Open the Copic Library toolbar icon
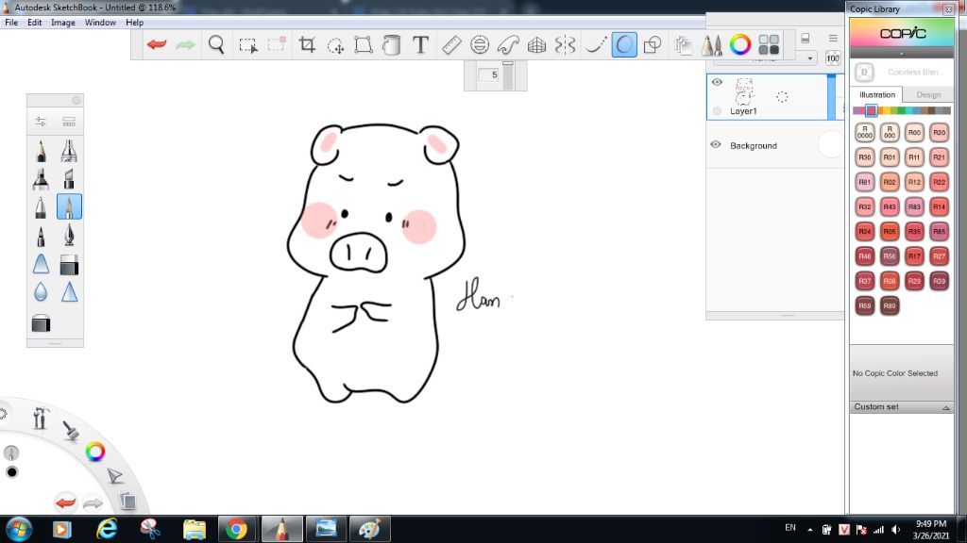 click(x=769, y=44)
